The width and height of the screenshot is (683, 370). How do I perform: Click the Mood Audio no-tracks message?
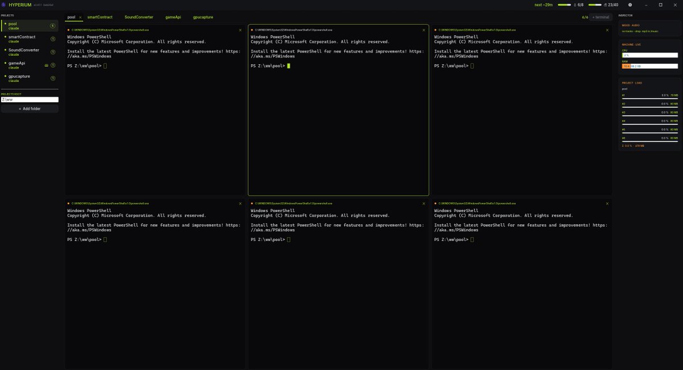tap(640, 31)
